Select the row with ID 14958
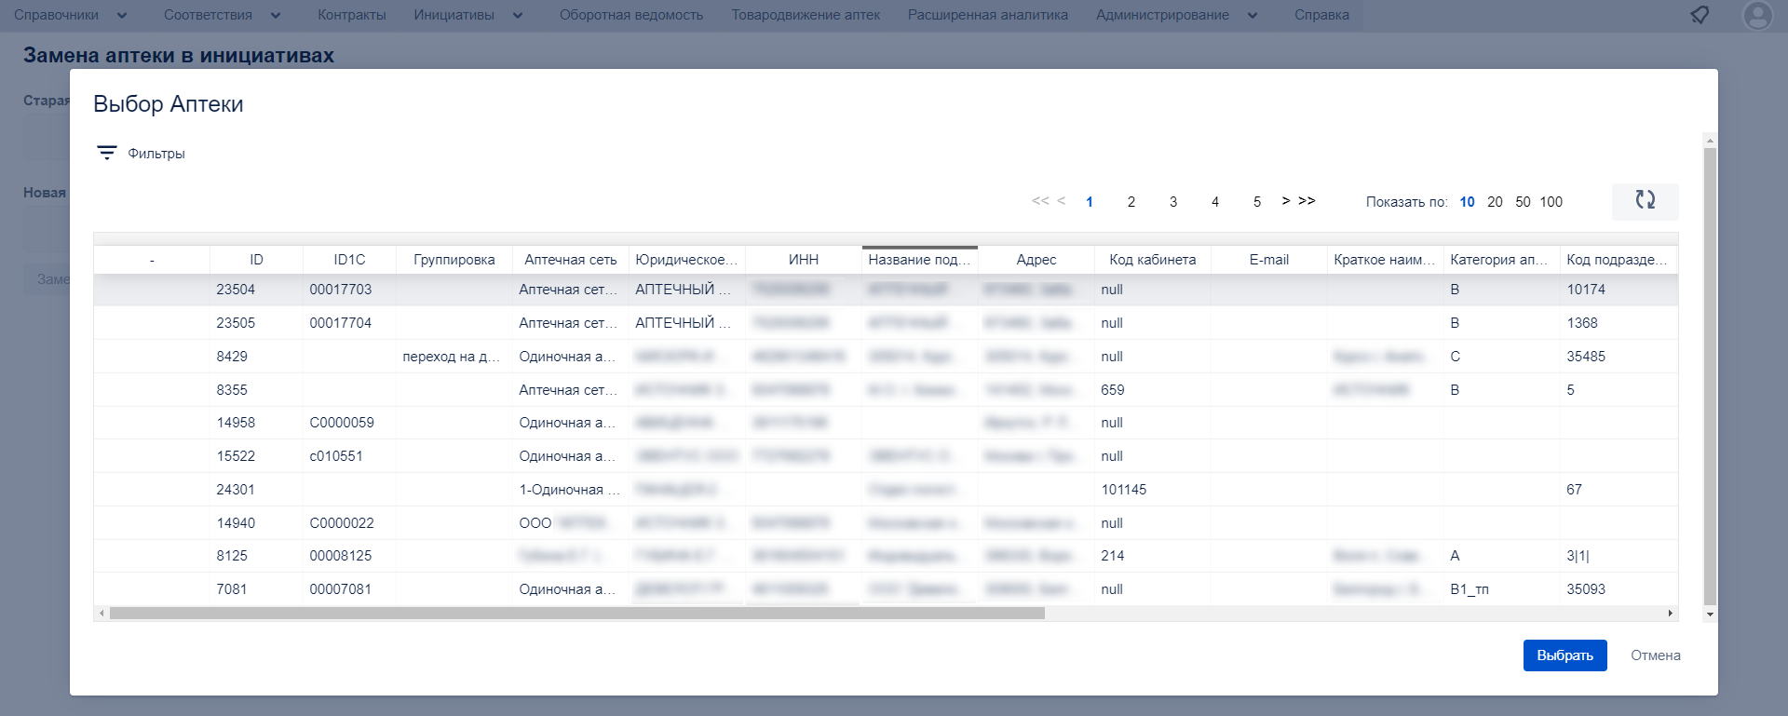 (x=886, y=423)
